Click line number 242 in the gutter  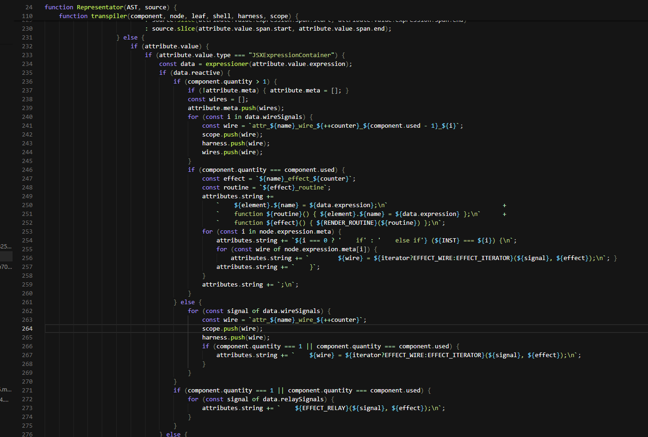27,134
